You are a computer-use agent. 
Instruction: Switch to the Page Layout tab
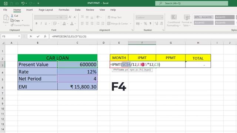(x=46, y=10)
